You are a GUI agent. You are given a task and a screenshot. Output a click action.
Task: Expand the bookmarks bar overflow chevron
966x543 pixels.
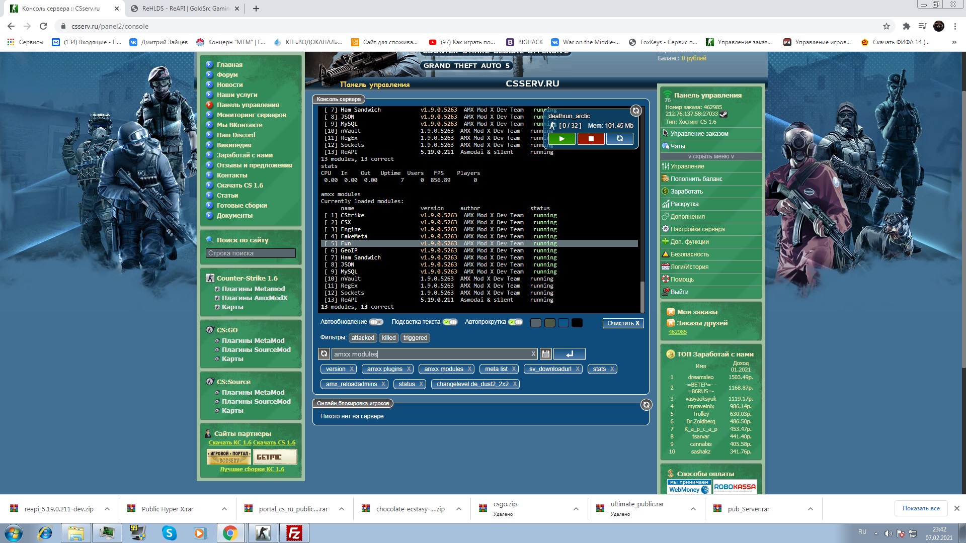954,42
